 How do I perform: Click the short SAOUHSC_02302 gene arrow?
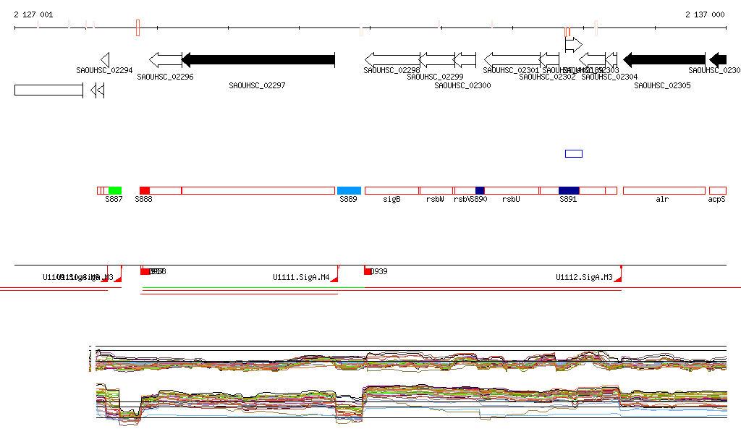pyautogui.click(x=549, y=59)
